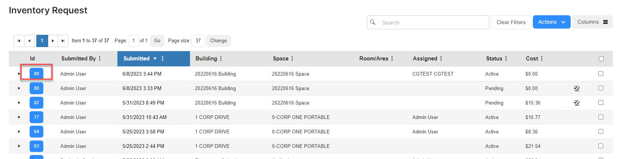Open request ID 63 link
Viewport: 624px width, 159px height.
click(36, 146)
